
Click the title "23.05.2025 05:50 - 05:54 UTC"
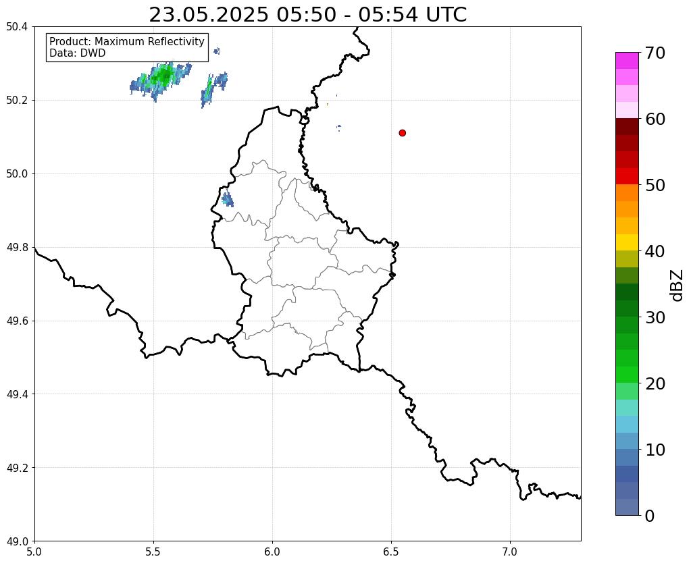coord(307,15)
